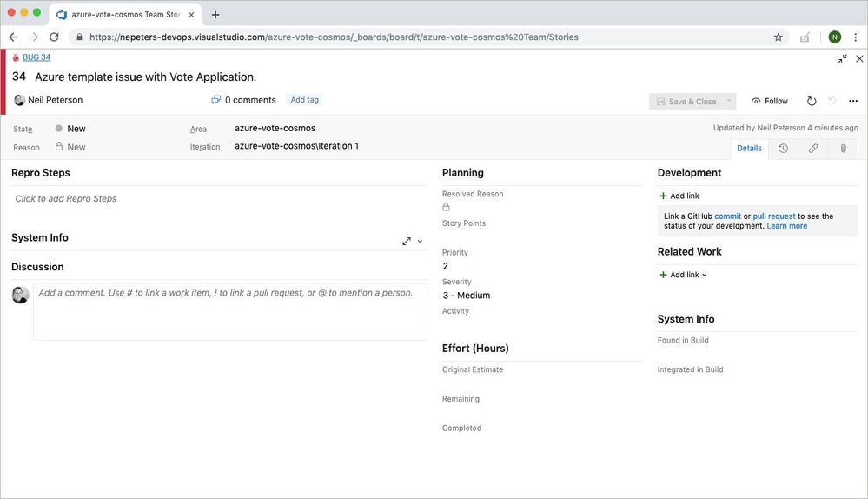Go forward in browser history
The height and width of the screenshot is (499, 868).
[x=34, y=37]
